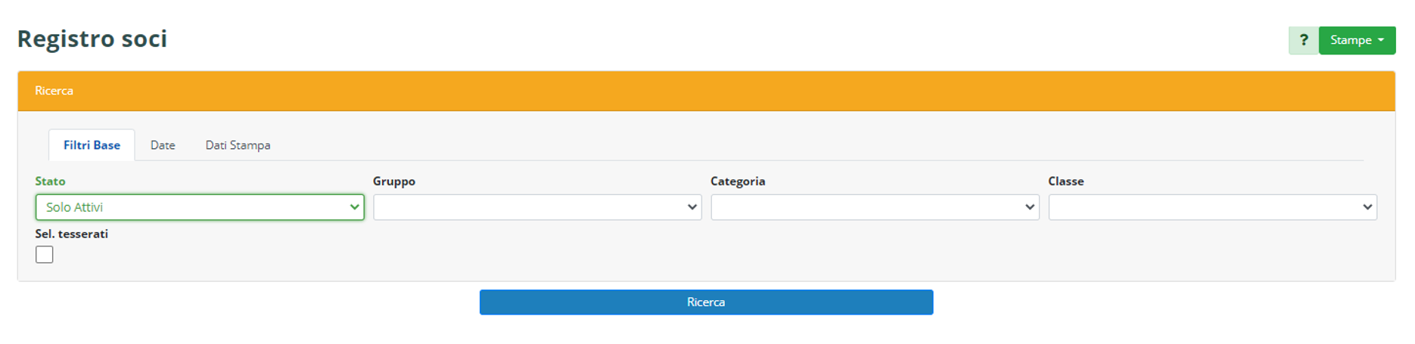This screenshot has height=344, width=1415.
Task: Click the question mark help icon
Action: point(1303,40)
